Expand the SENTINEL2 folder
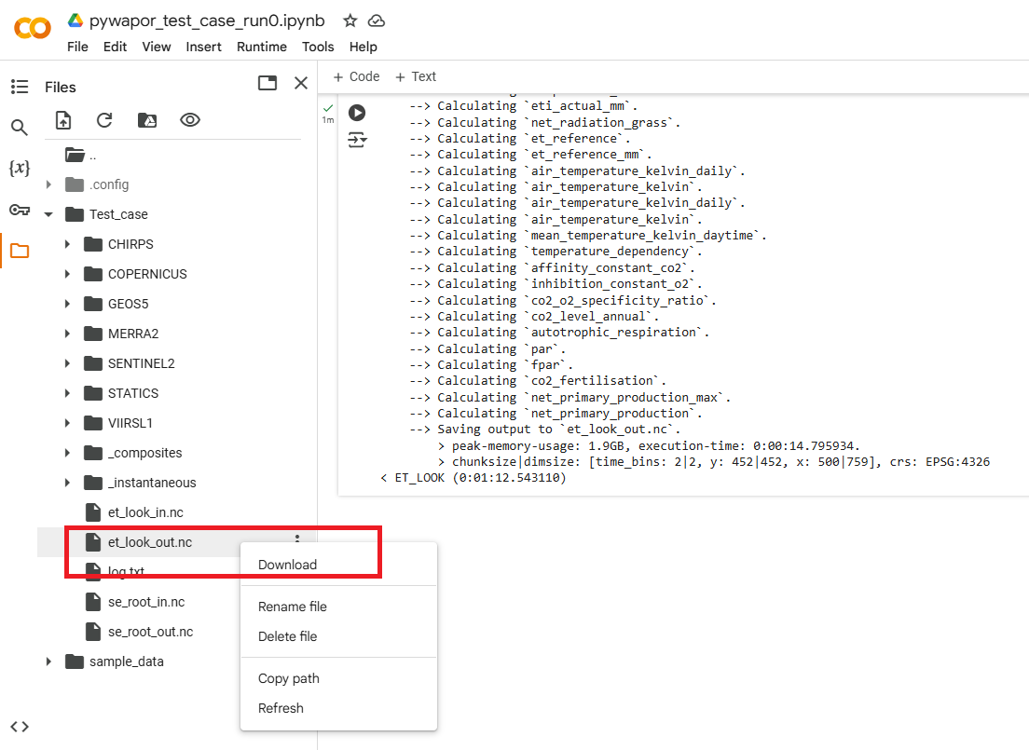1029x750 pixels. click(67, 363)
